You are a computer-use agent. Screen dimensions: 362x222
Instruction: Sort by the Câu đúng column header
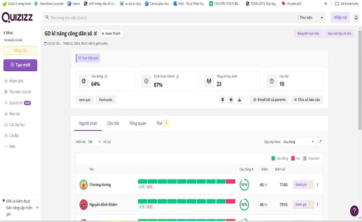pos(246,169)
